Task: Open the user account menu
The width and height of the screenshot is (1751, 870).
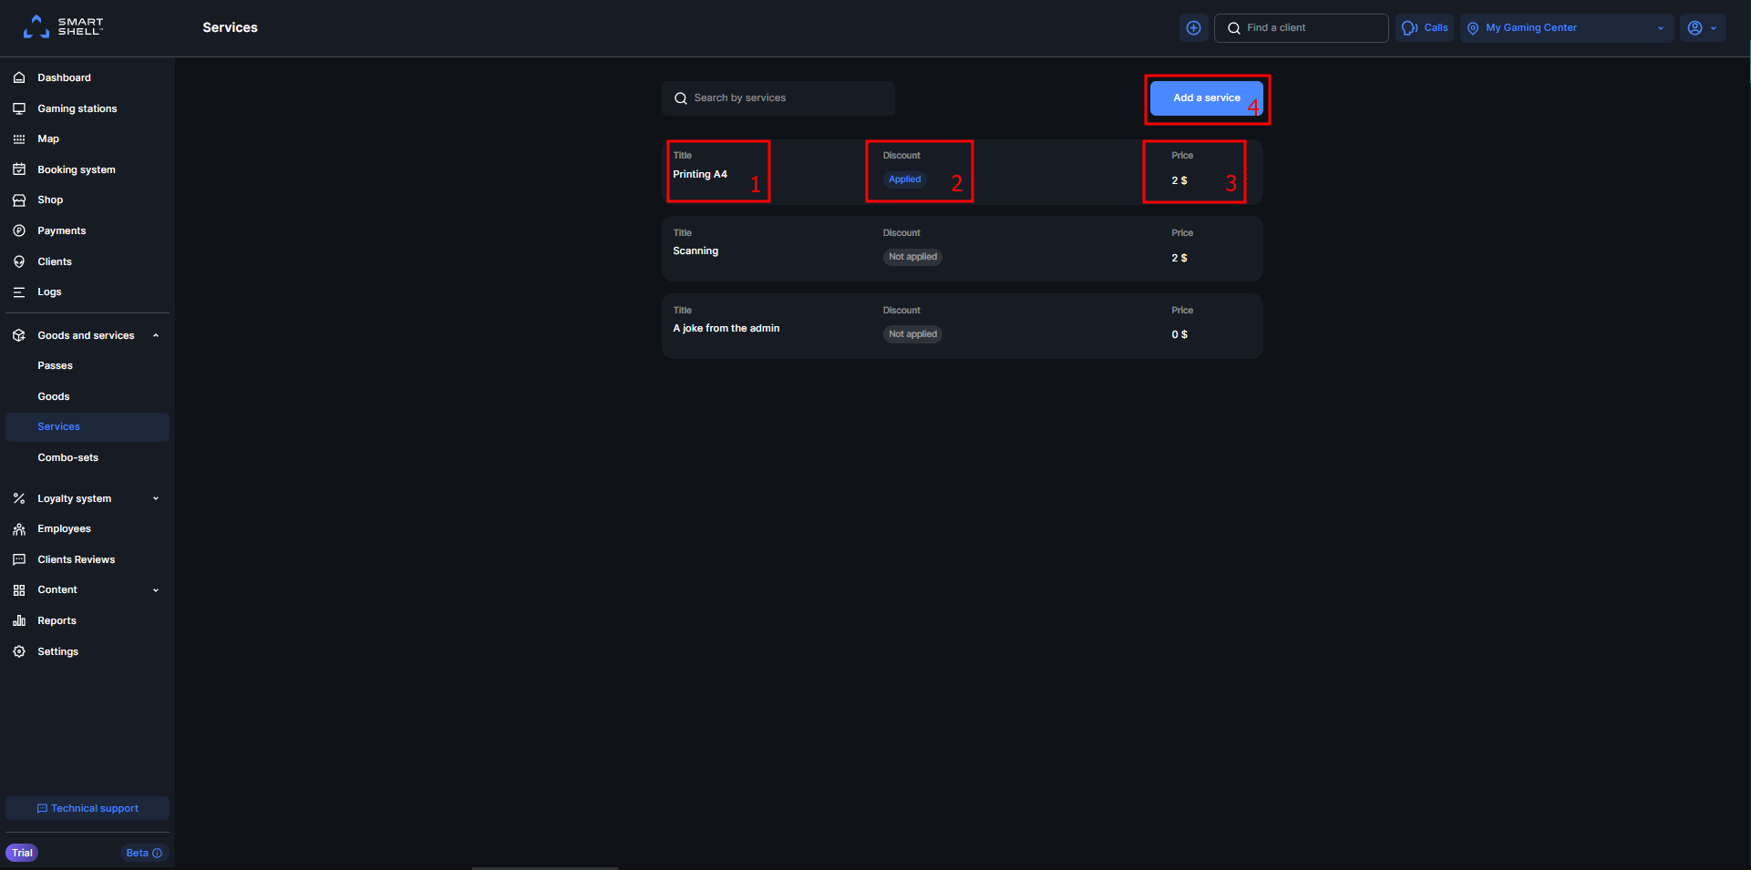Action: (1703, 27)
